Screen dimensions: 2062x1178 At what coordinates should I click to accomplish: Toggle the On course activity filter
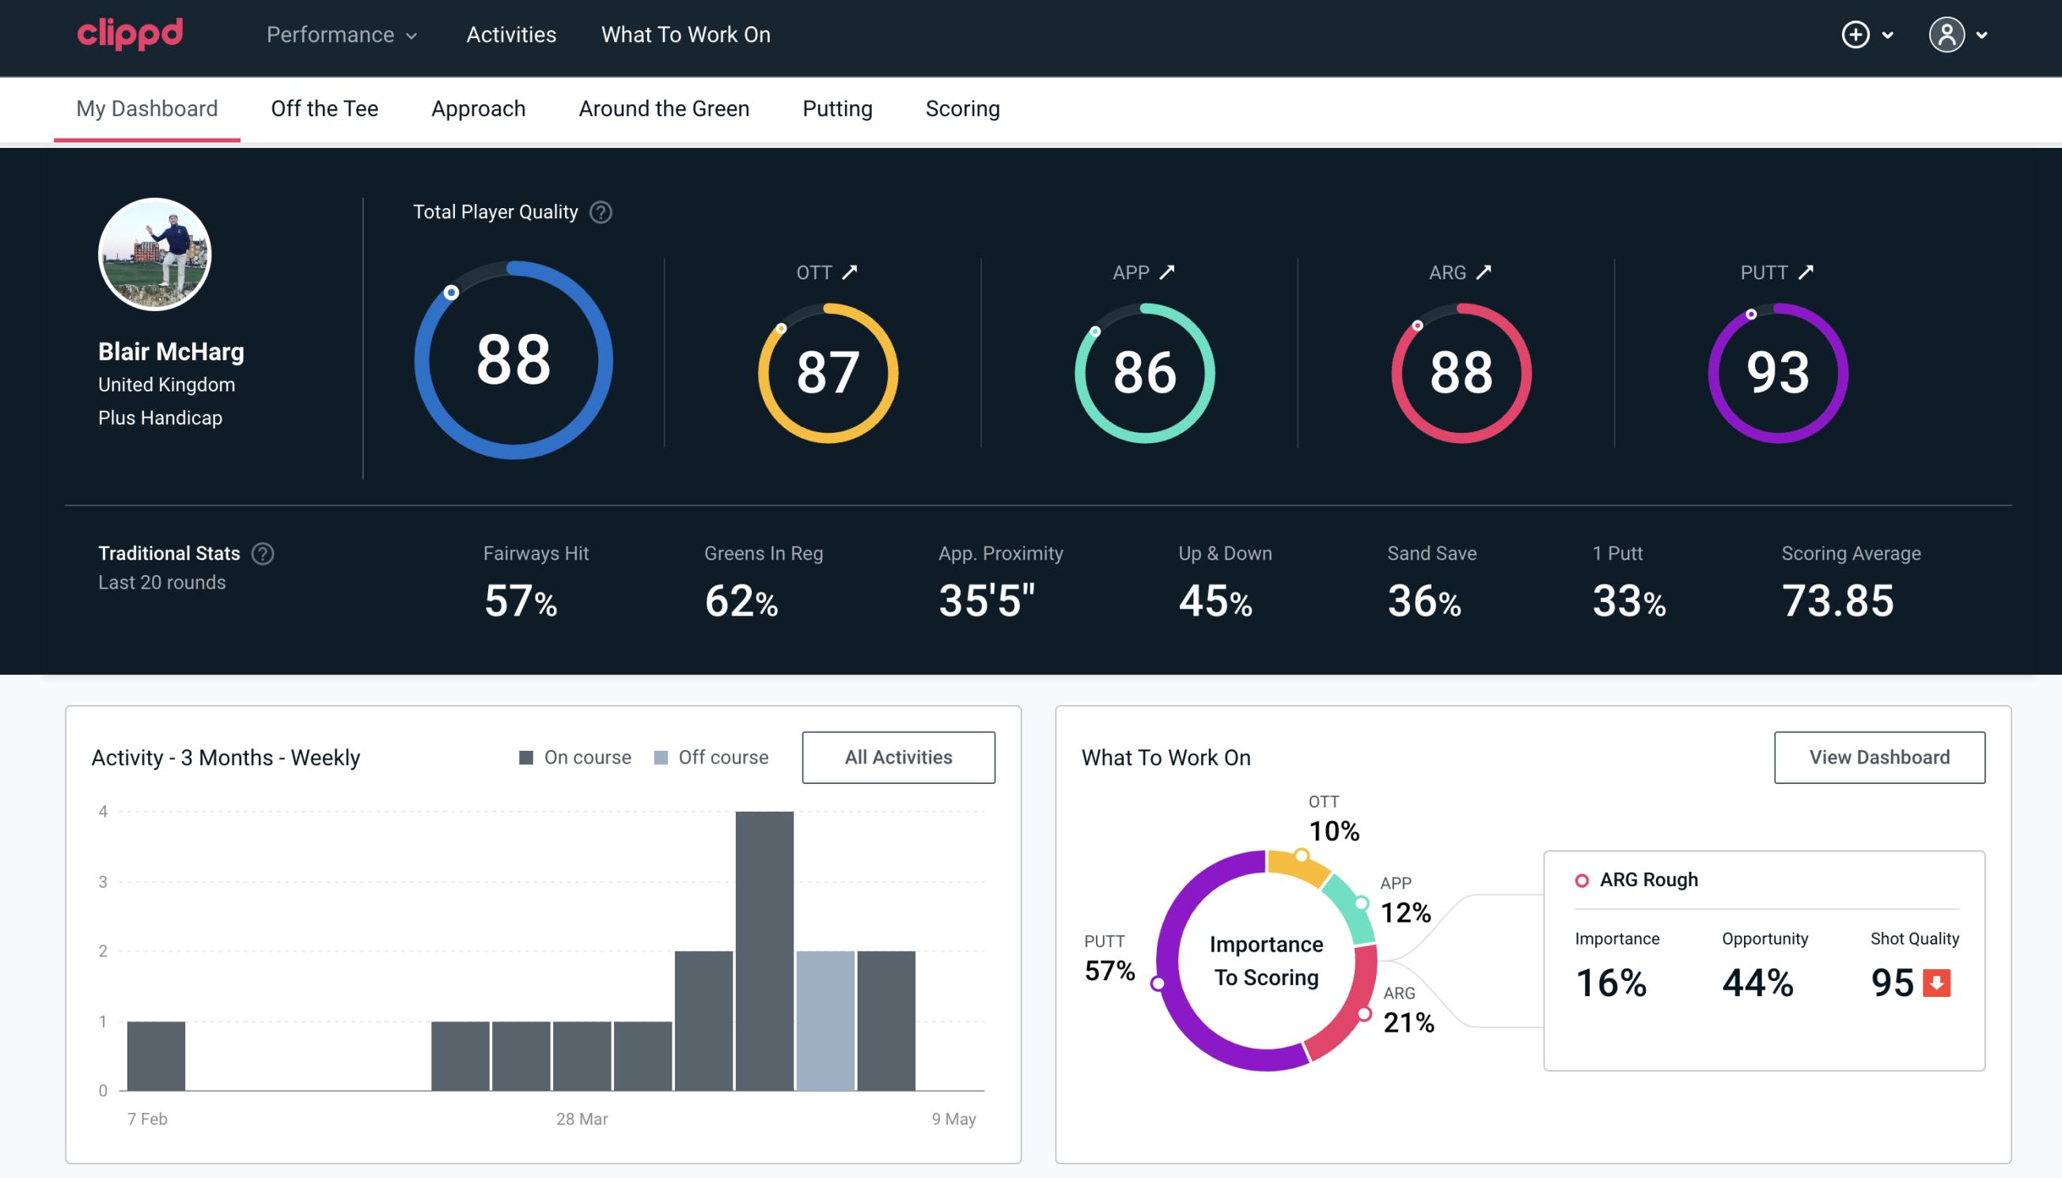[574, 756]
